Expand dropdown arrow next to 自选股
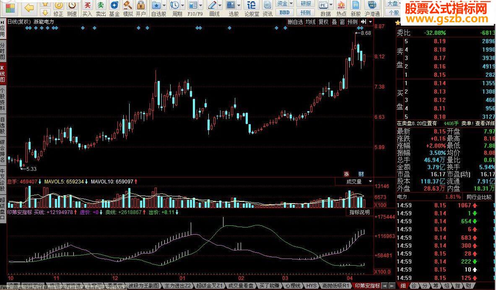The height and width of the screenshot is (290, 496). pyautogui.click(x=164, y=5)
